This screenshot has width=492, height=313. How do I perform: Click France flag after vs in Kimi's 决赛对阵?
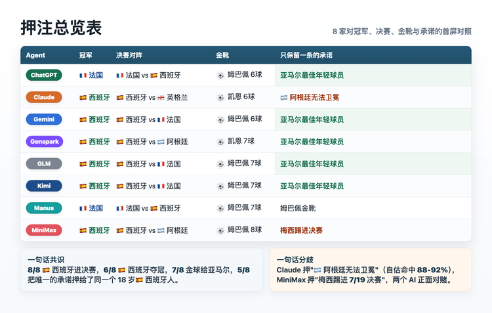point(161,186)
